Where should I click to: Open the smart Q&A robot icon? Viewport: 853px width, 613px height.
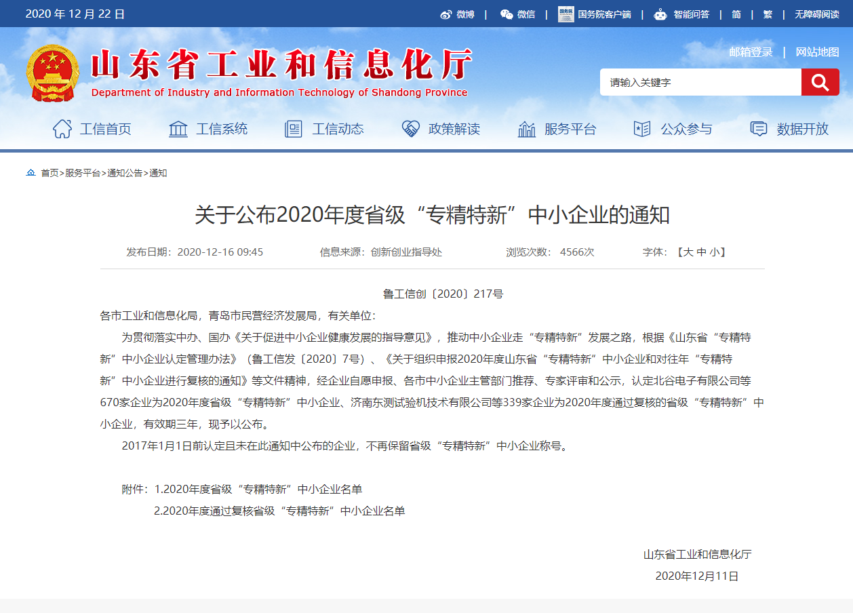(x=660, y=14)
